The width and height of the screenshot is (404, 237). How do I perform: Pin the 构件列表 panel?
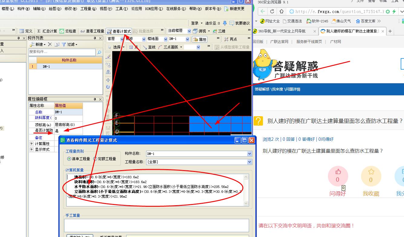click(x=95, y=38)
